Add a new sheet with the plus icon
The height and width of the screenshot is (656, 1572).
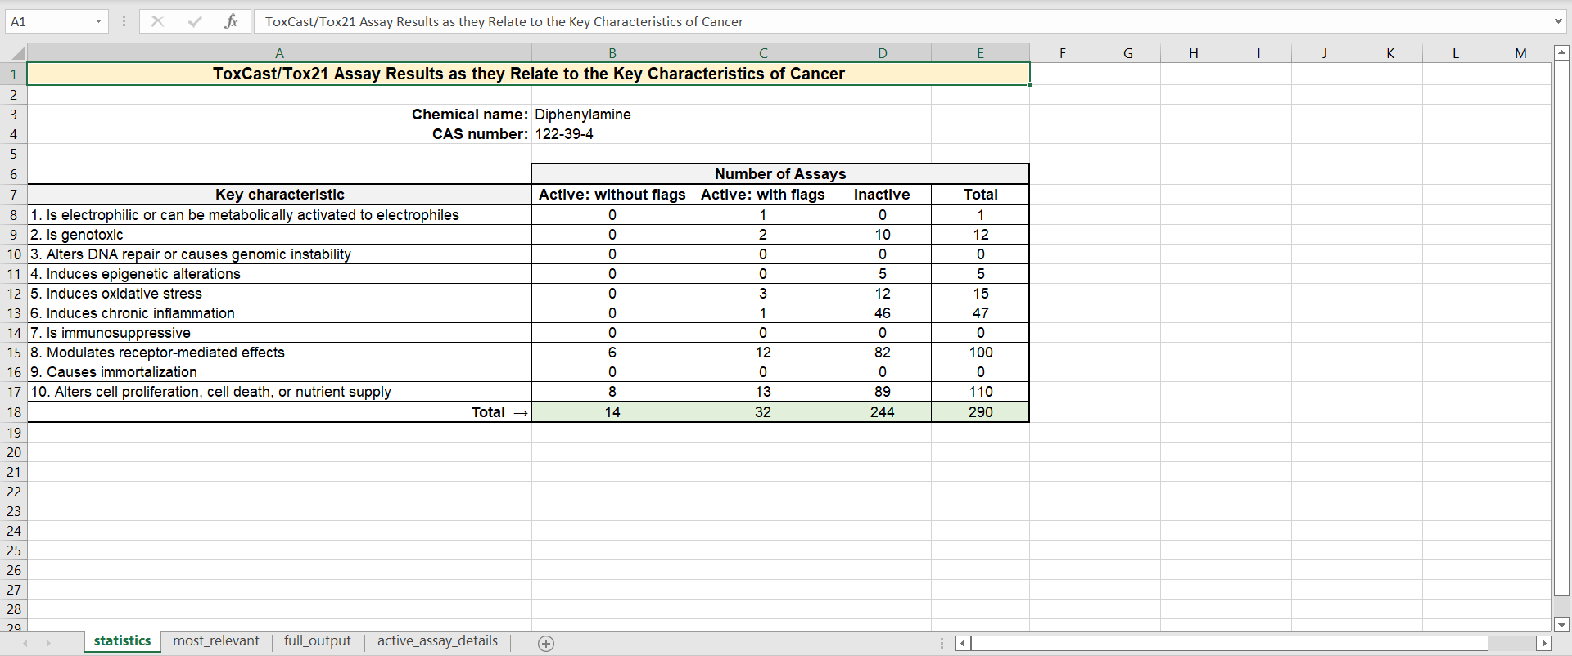(546, 643)
